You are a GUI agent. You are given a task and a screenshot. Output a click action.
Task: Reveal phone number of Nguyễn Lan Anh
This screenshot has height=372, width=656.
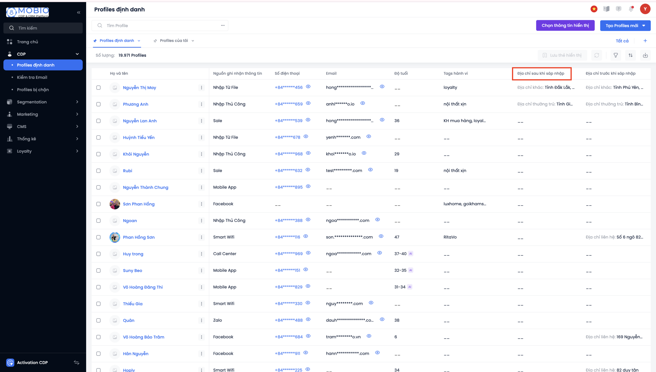308,120
